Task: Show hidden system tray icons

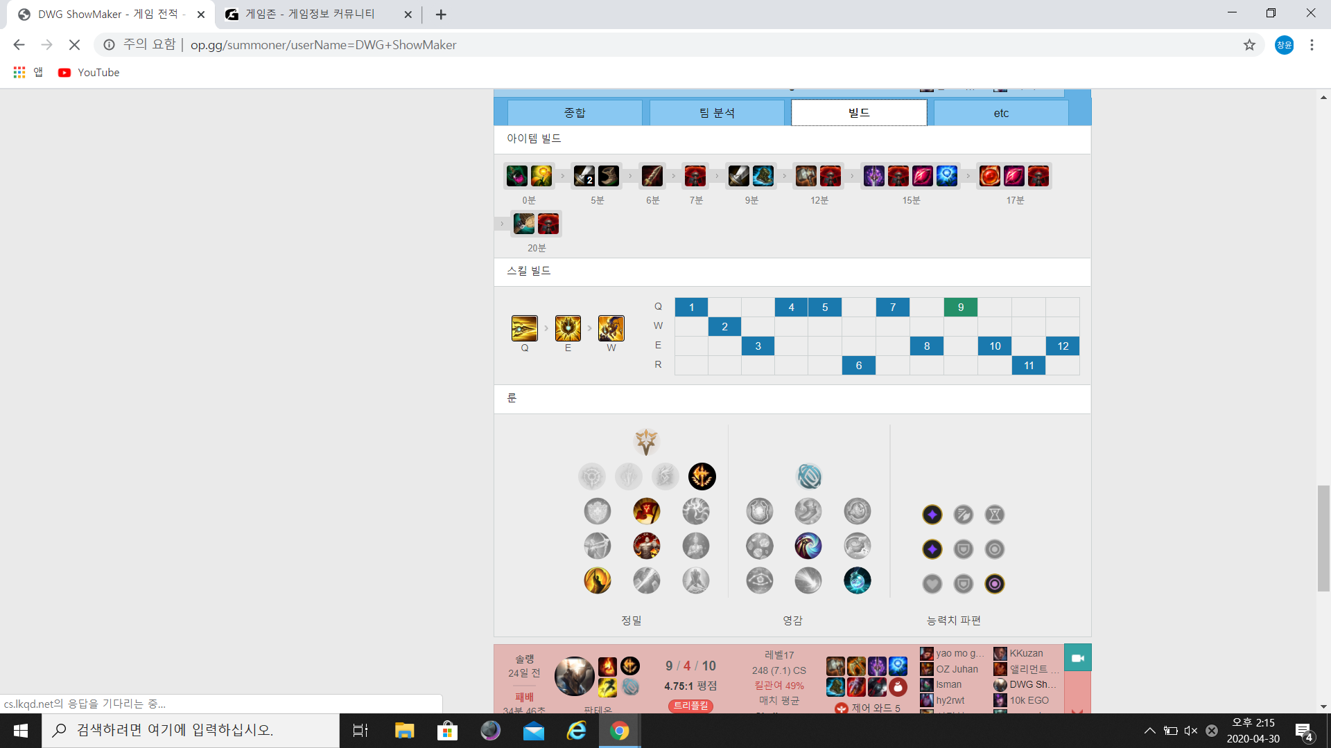Action: click(1149, 731)
